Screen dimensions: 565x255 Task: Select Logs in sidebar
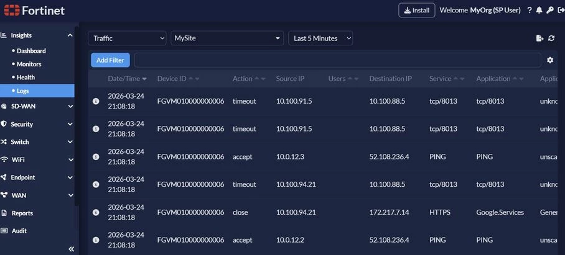pyautogui.click(x=37, y=91)
